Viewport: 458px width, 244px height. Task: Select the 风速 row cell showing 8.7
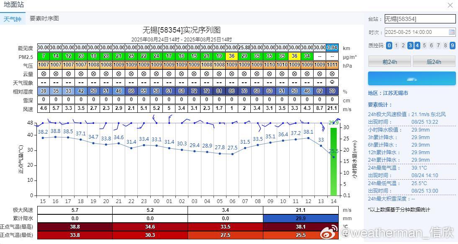(319, 108)
